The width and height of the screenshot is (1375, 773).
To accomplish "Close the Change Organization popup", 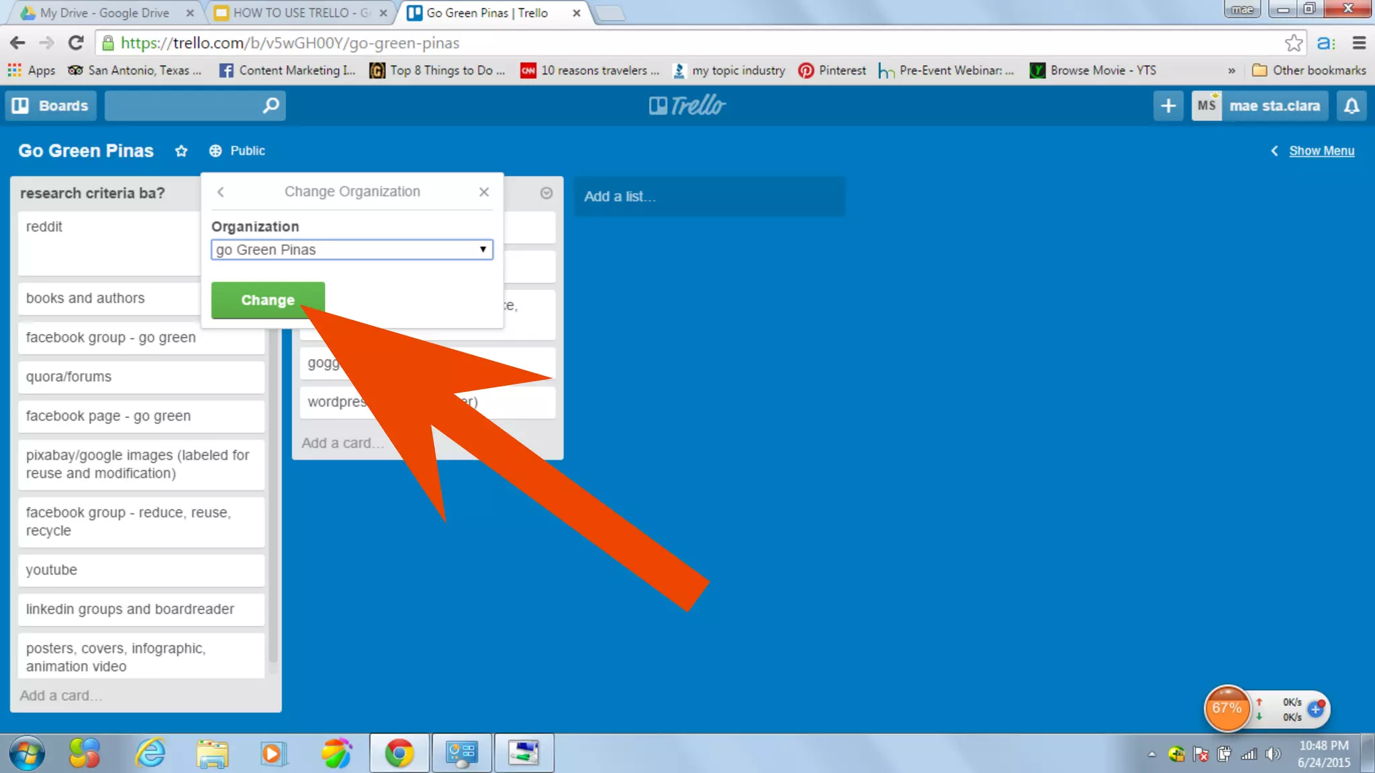I will click(x=483, y=192).
